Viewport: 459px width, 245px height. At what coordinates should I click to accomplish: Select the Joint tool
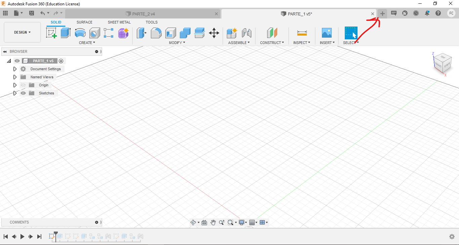(247, 33)
